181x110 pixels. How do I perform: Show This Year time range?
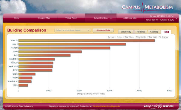152,37
